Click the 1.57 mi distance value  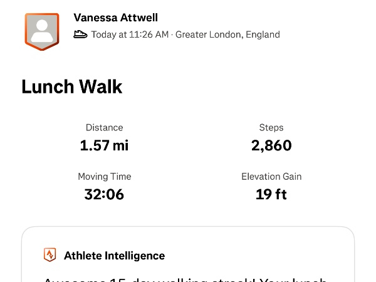[x=104, y=145]
